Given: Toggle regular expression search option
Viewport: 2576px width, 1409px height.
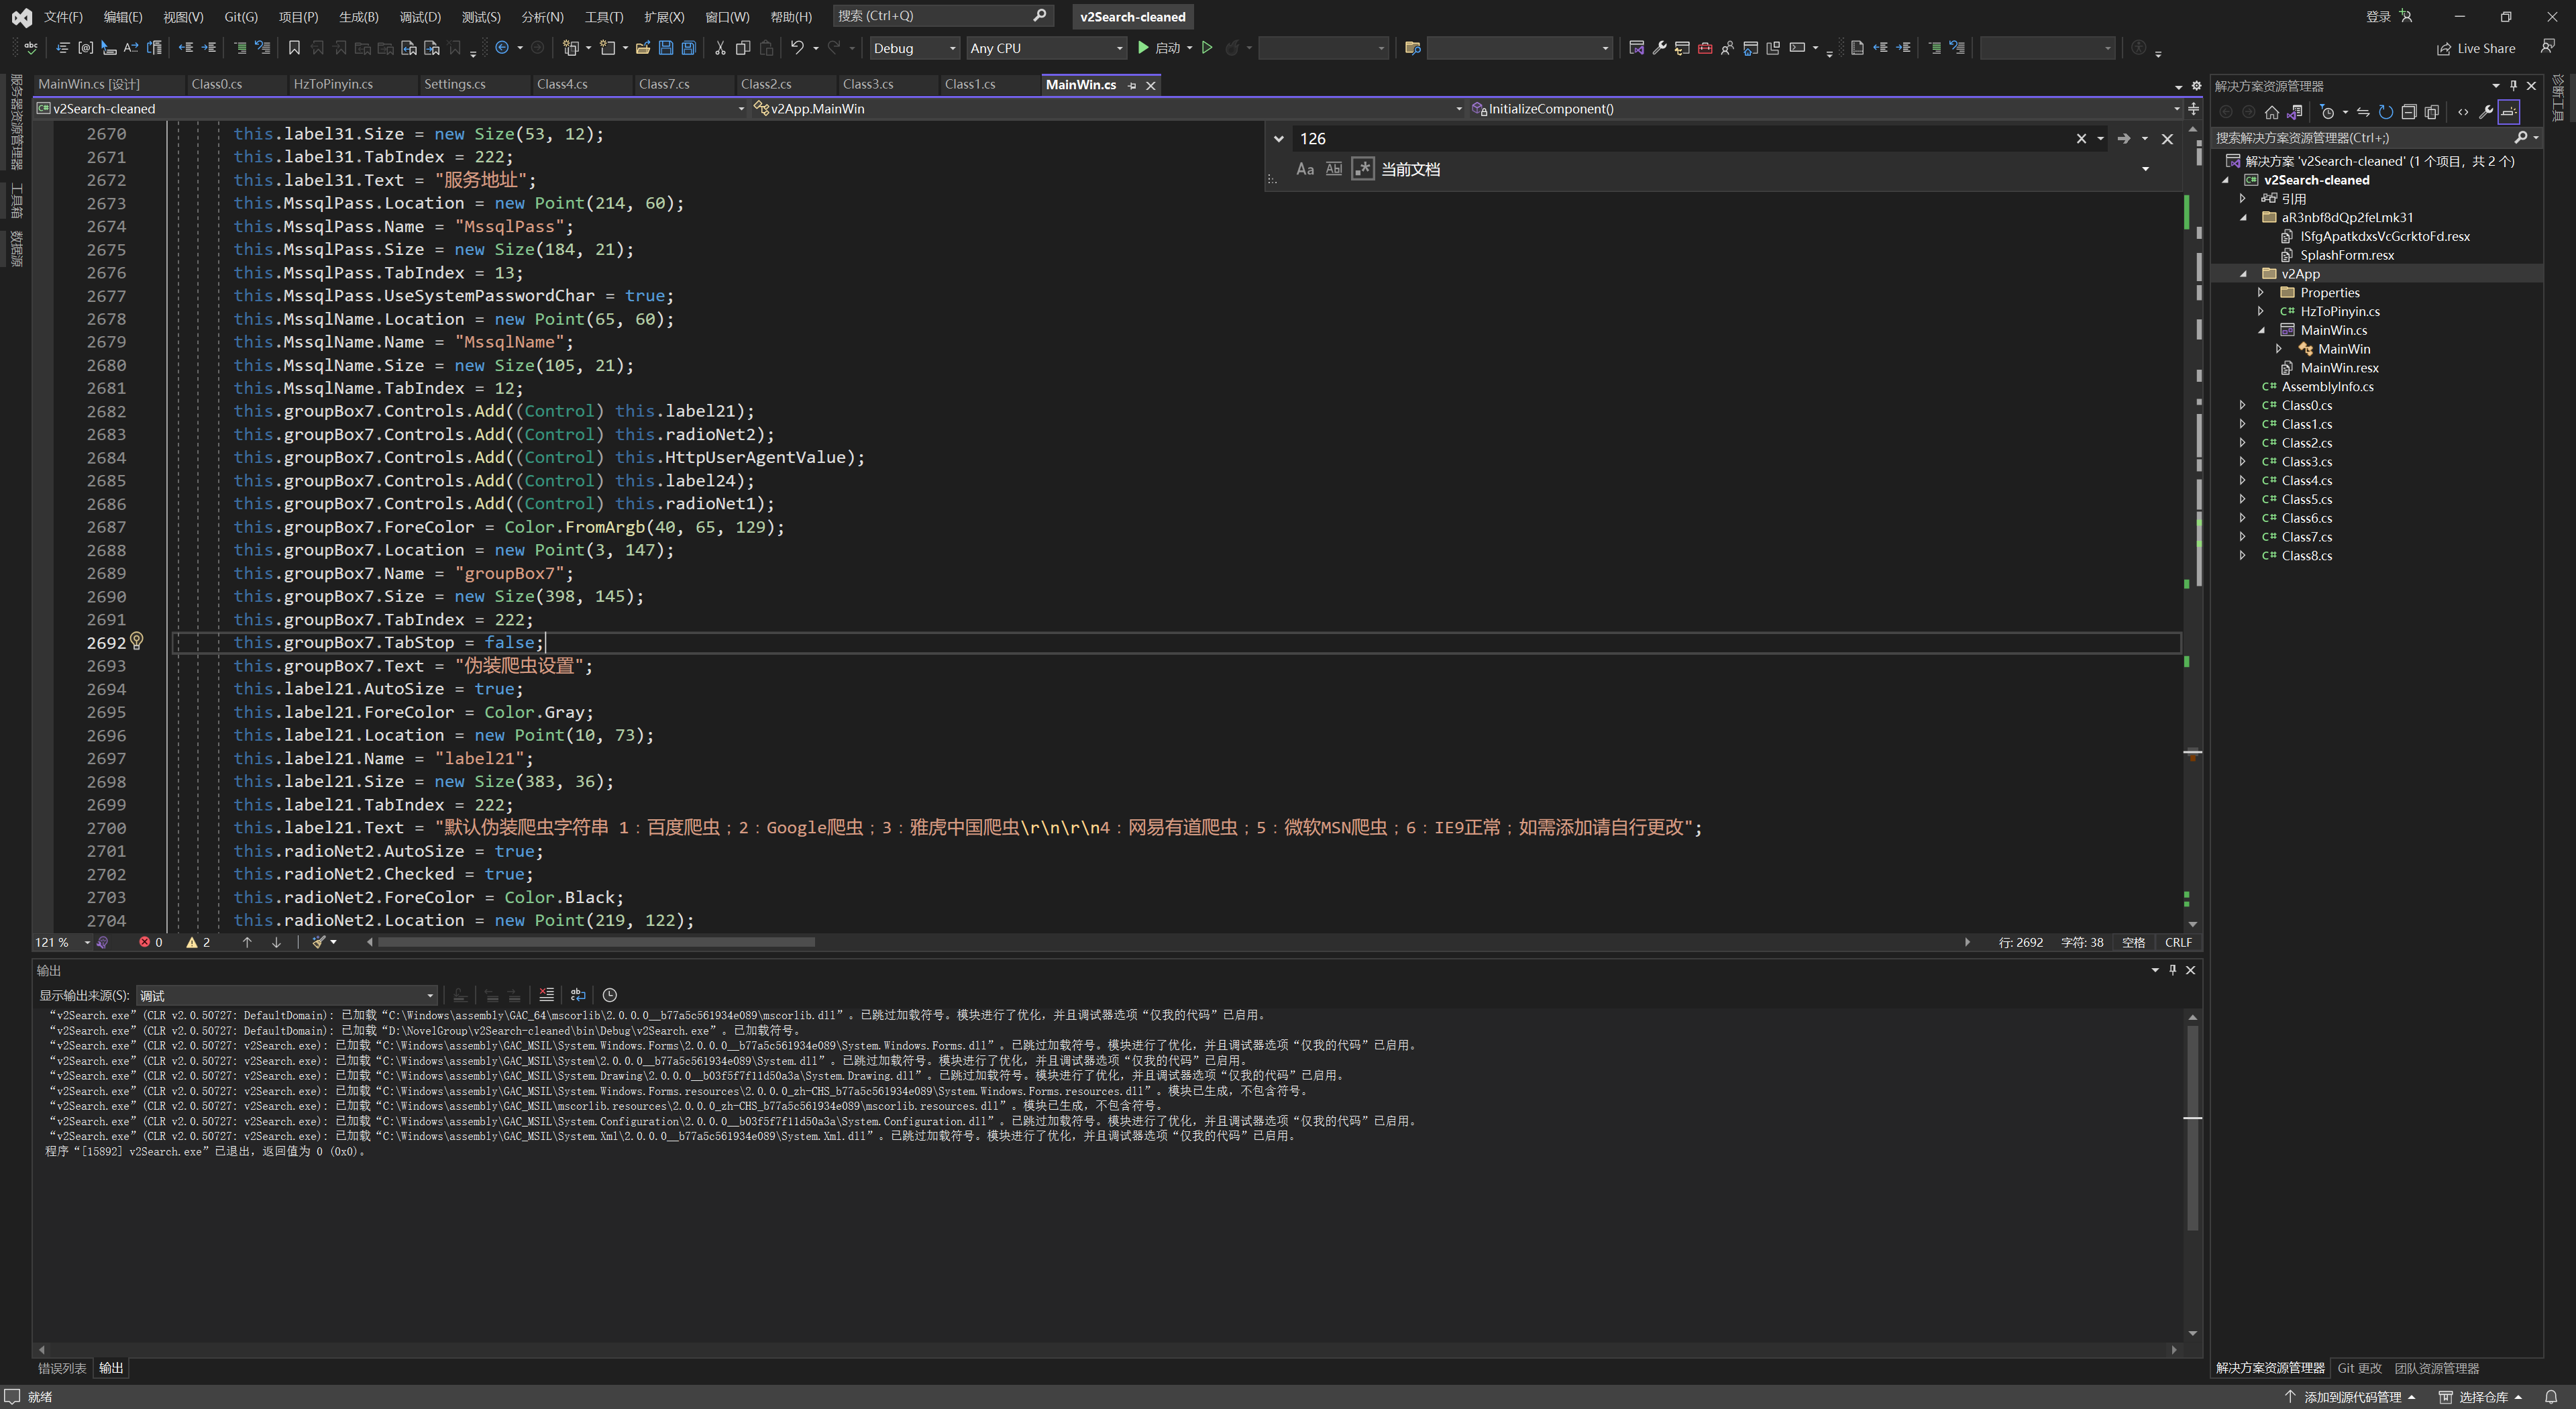Looking at the screenshot, I should 1362,169.
